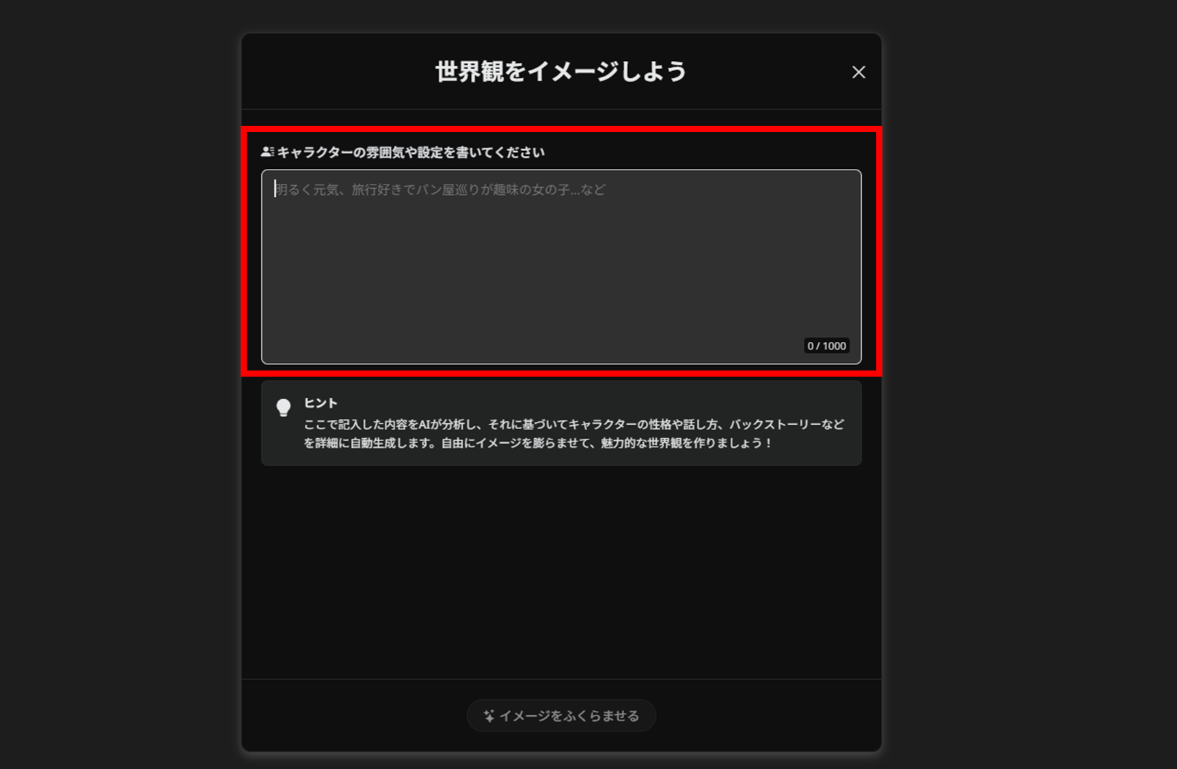1177x769 pixels.
Task: Click the hint description paragraph
Action: [x=574, y=433]
